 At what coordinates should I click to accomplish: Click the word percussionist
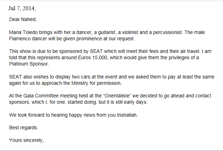[168, 33]
